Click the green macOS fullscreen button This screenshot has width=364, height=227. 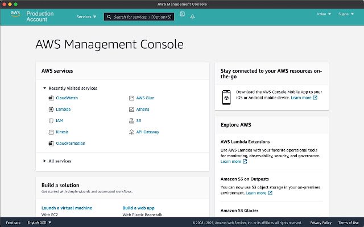(15, 4)
